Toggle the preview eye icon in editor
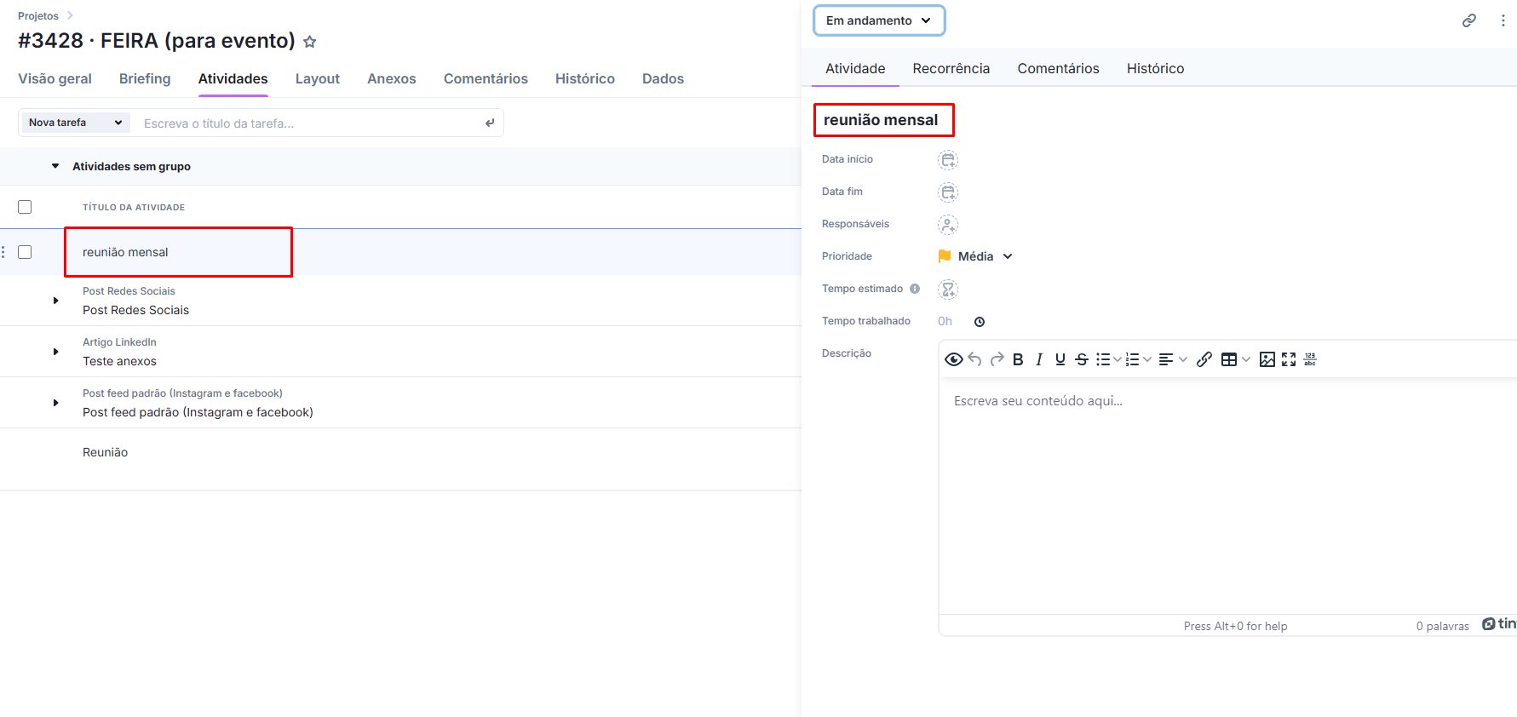The width and height of the screenshot is (1517, 717). [954, 359]
